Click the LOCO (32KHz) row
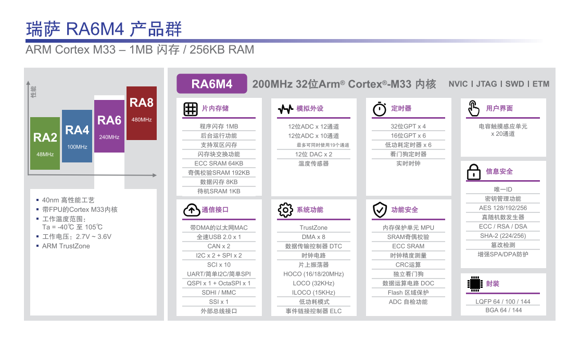The height and width of the screenshot is (341, 580). (x=313, y=283)
